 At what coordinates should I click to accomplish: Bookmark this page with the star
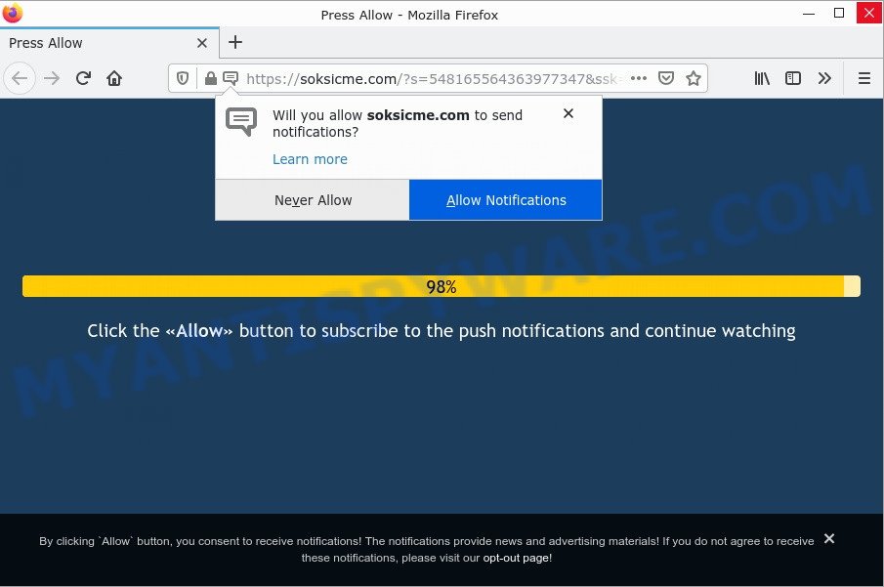pos(694,78)
